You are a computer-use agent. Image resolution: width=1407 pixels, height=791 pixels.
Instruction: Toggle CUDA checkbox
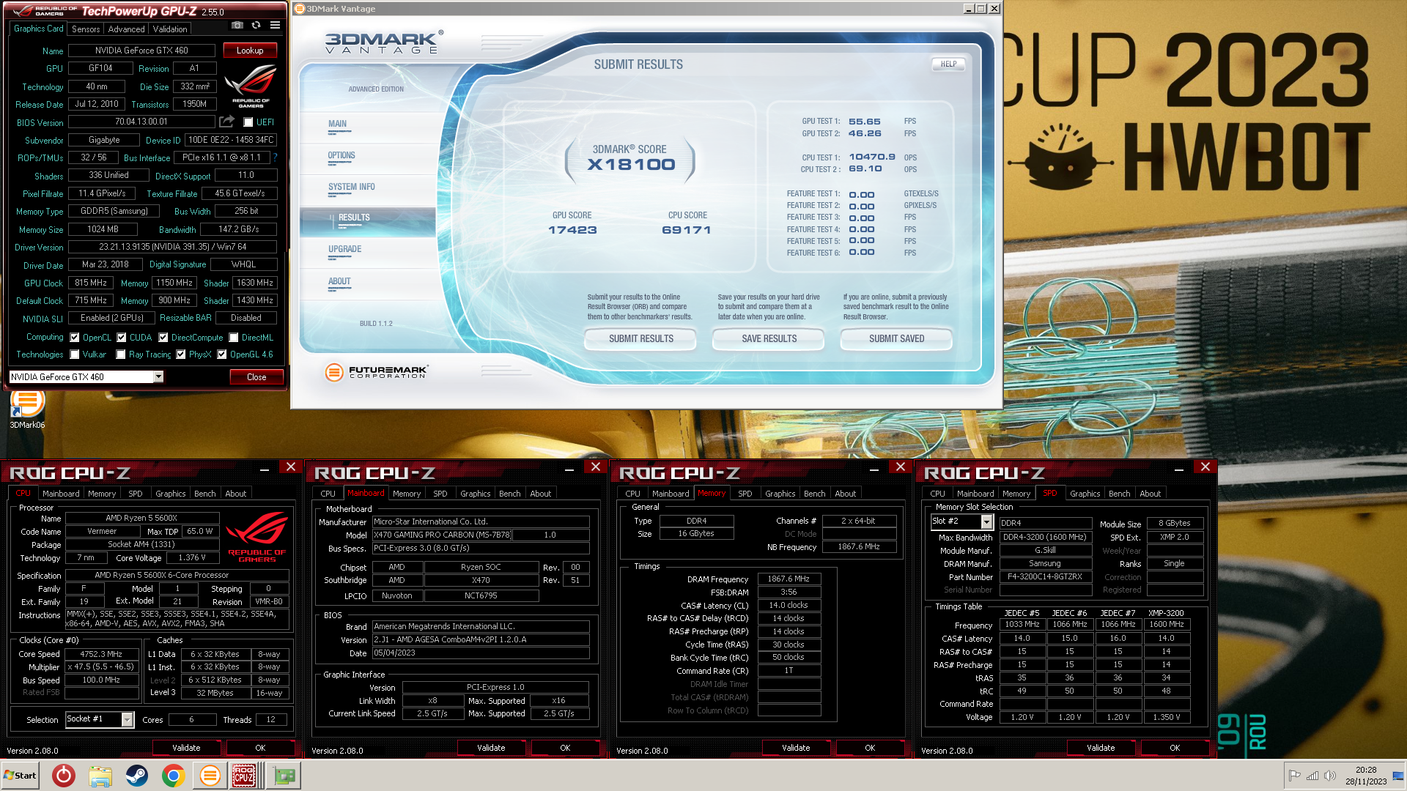click(122, 338)
